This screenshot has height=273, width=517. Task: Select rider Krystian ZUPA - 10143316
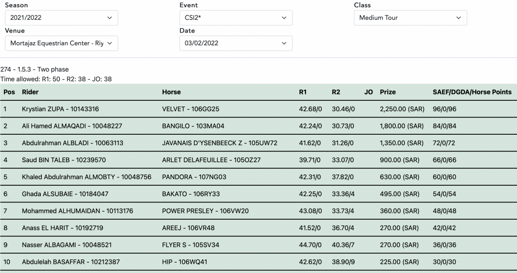[61, 109]
